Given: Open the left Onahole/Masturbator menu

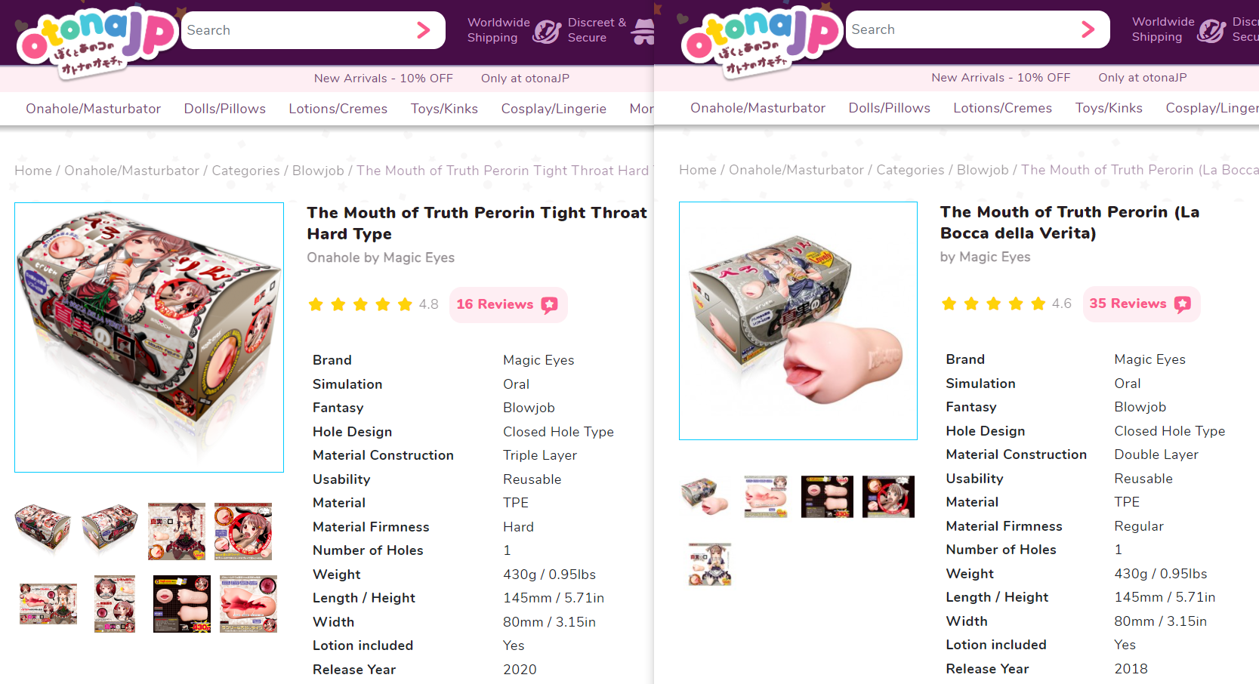Looking at the screenshot, I should (x=94, y=109).
